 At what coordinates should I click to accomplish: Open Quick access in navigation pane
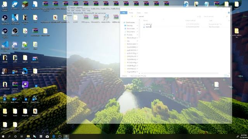pyautogui.click(x=130, y=22)
